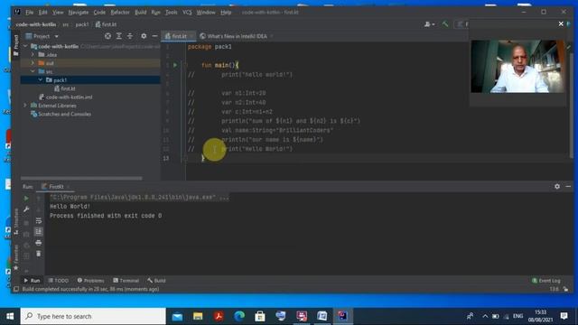Click the locate/select opened file icon
Viewport: 578px width, 325px height.
click(107, 36)
